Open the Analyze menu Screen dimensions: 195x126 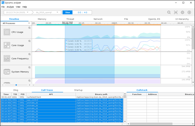tap(10, 7)
